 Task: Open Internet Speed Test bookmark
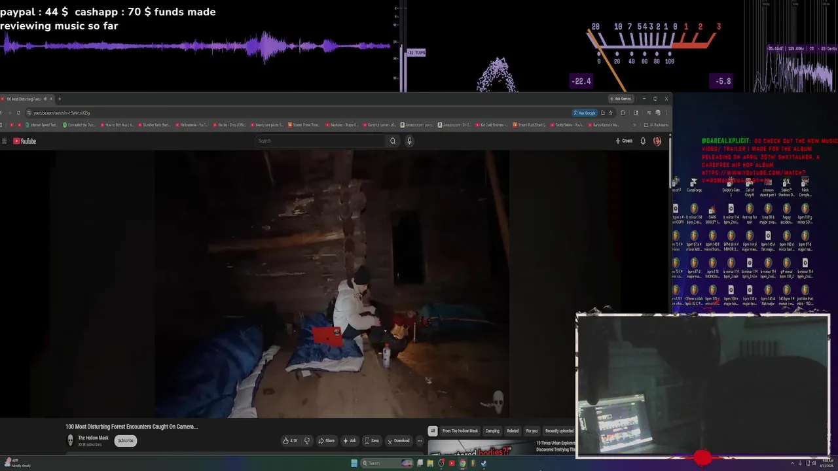point(42,125)
